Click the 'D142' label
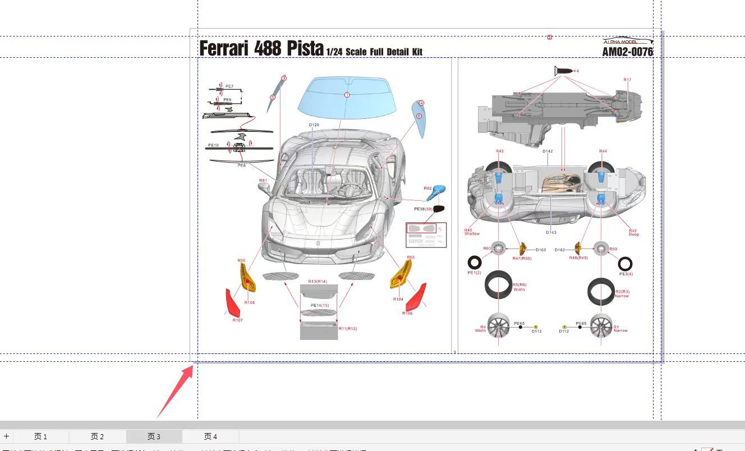Image resolution: width=745 pixels, height=451 pixels. [548, 151]
